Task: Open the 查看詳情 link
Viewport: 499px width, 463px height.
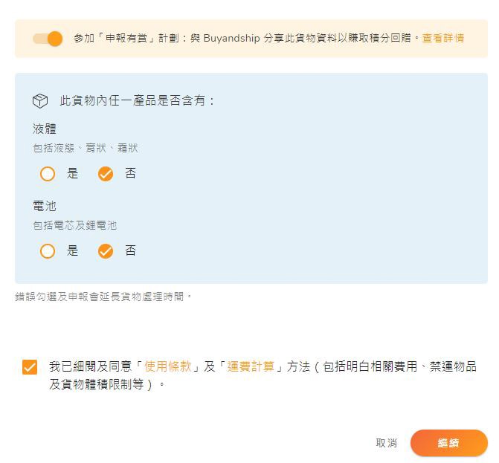Action: coord(443,38)
